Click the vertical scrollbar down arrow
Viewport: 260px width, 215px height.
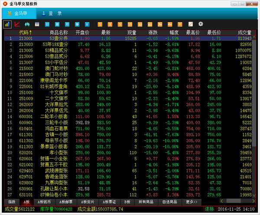click(x=254, y=195)
